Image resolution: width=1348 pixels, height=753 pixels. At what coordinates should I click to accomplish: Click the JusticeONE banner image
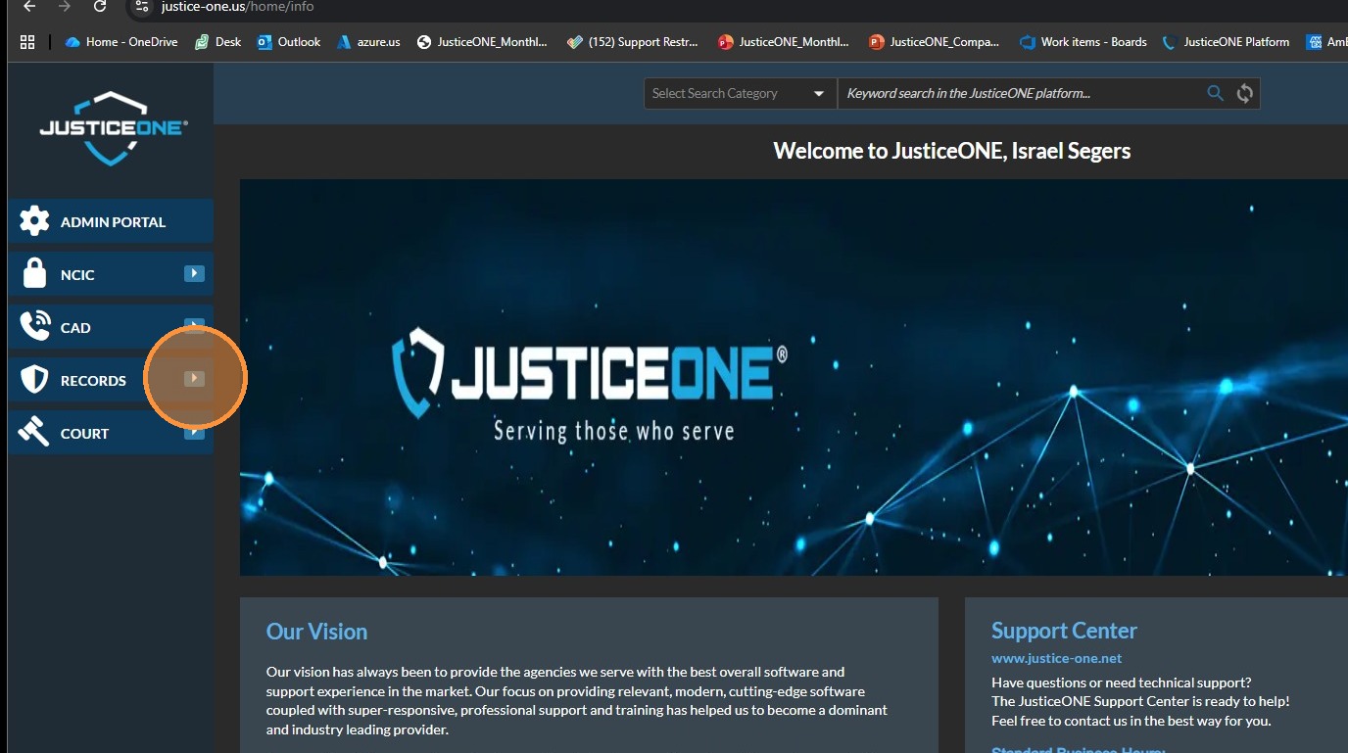(794, 377)
